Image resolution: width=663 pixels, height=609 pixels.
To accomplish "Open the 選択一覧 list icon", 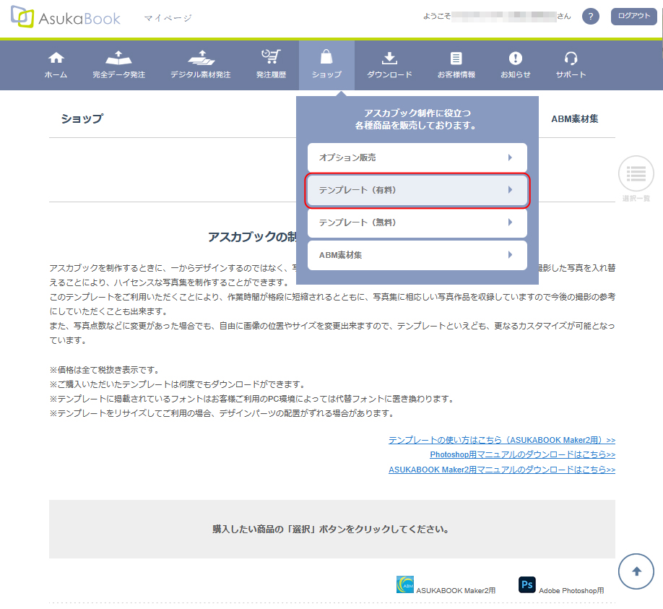I will [x=636, y=173].
